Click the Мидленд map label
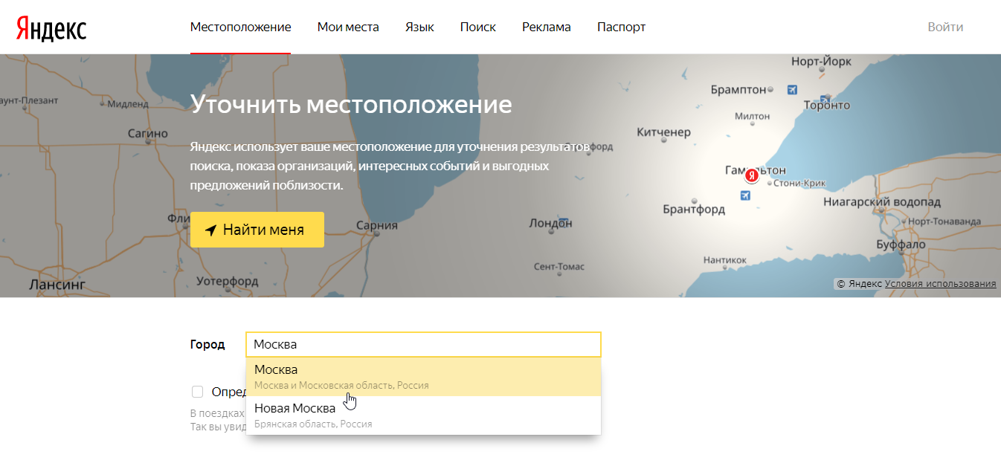 (129, 104)
